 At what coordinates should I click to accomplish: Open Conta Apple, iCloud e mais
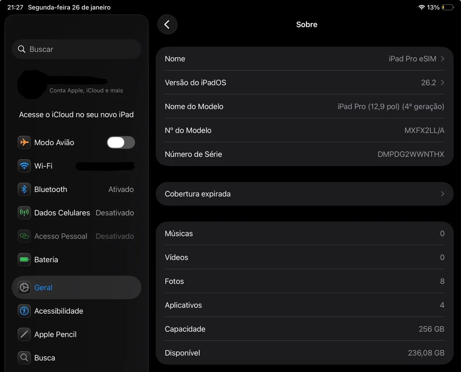click(x=76, y=85)
